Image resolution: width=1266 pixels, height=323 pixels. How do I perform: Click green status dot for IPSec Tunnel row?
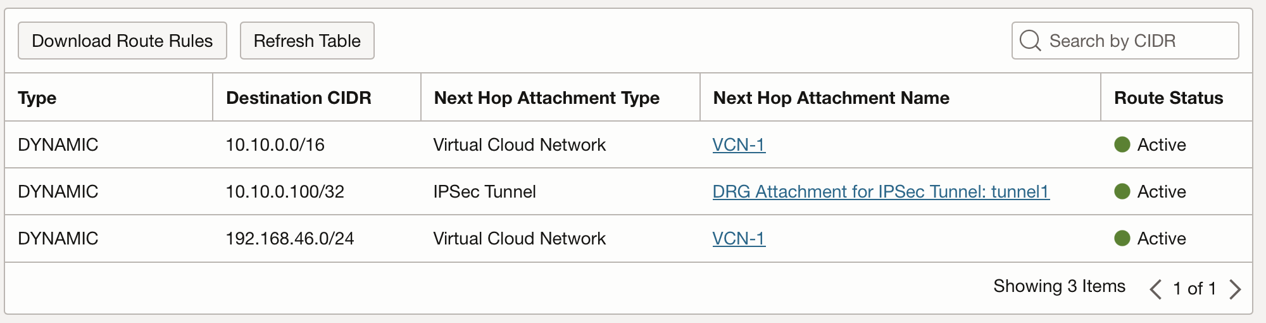[1122, 192]
